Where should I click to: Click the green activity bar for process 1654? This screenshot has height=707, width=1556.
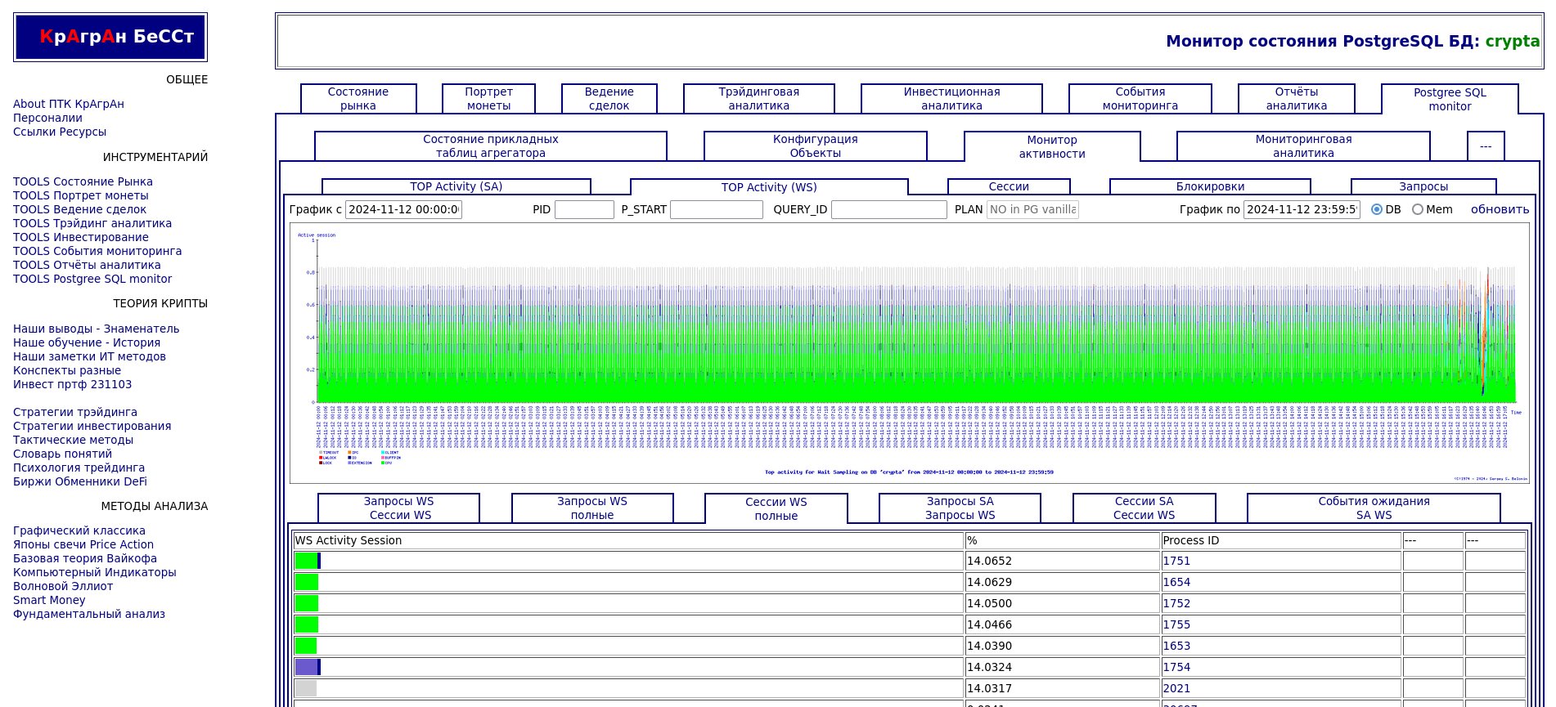point(307,583)
